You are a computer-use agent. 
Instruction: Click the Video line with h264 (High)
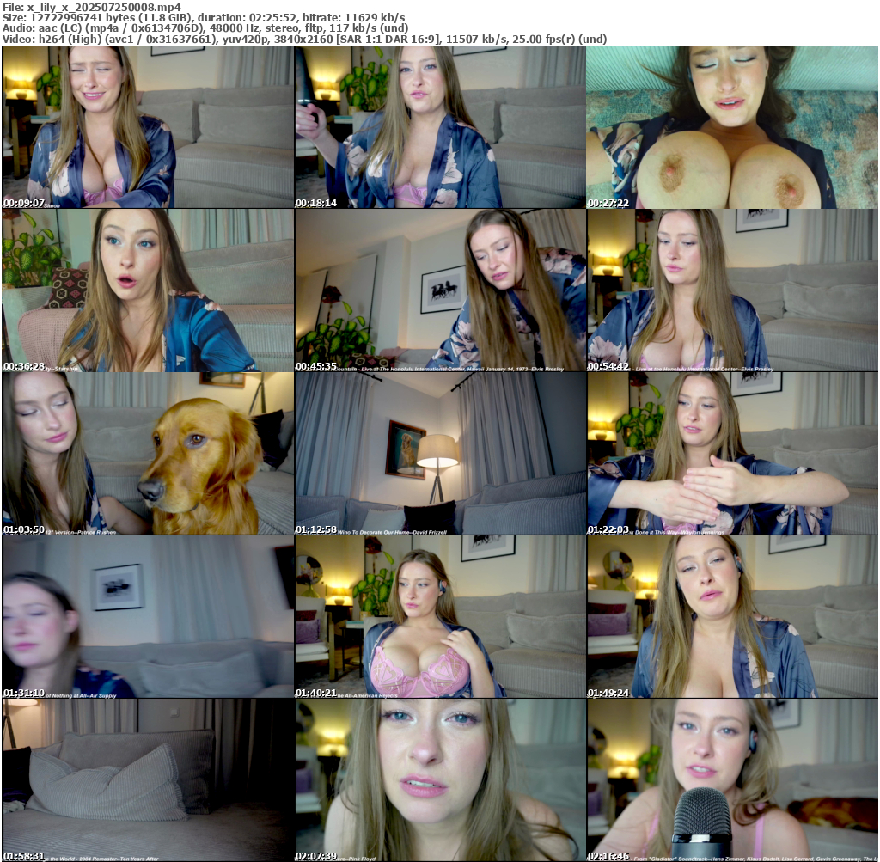coord(305,40)
